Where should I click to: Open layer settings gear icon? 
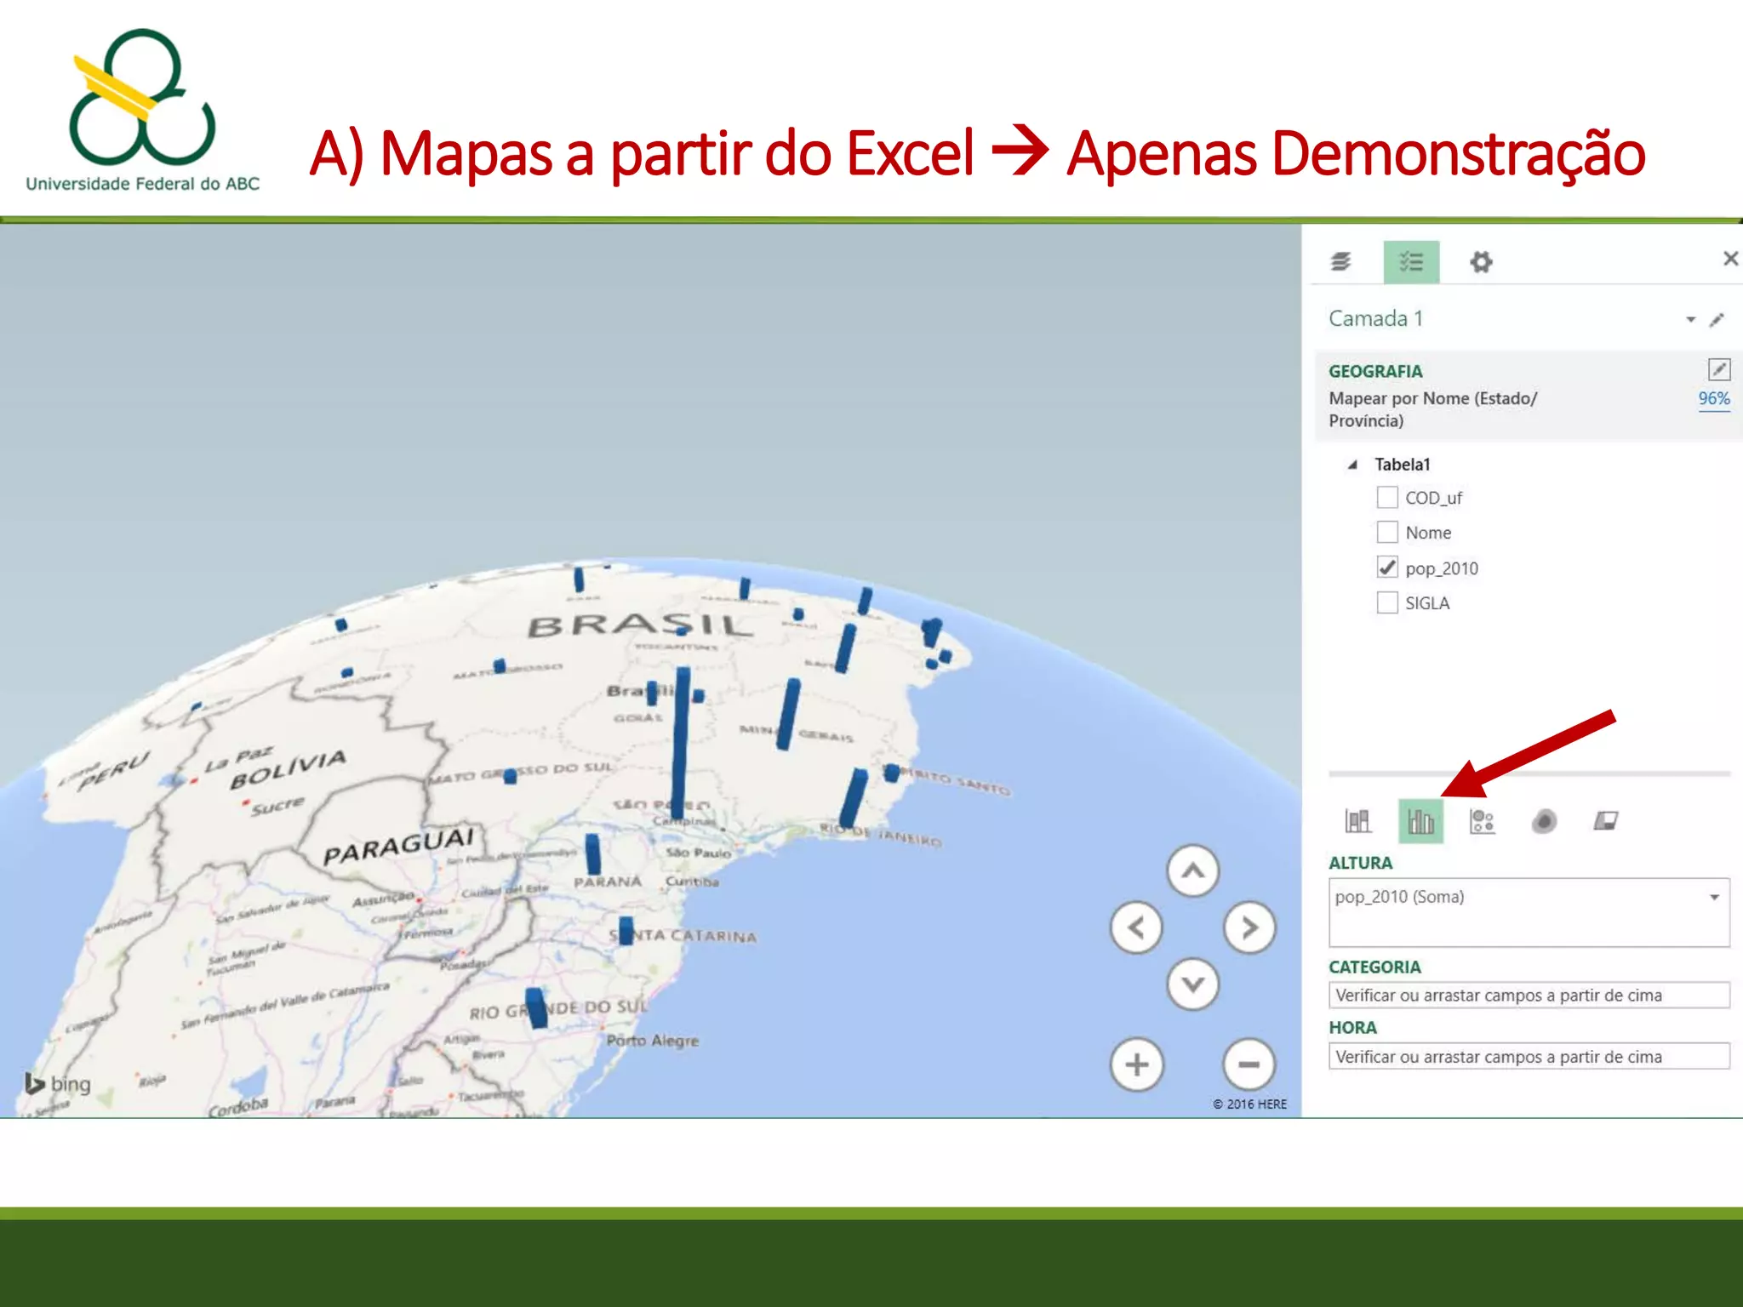[x=1481, y=262]
